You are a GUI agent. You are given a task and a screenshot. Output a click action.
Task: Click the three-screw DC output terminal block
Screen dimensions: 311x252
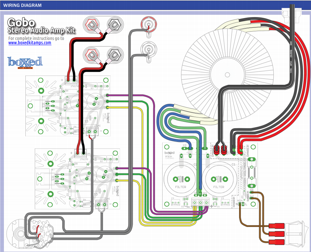point(200,203)
